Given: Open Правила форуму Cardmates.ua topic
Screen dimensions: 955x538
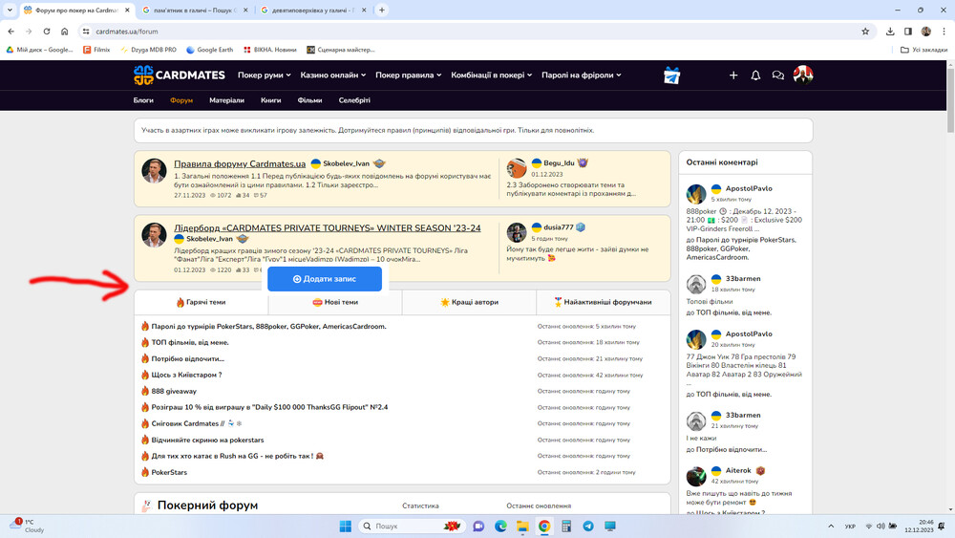Looking at the screenshot, I should [240, 163].
